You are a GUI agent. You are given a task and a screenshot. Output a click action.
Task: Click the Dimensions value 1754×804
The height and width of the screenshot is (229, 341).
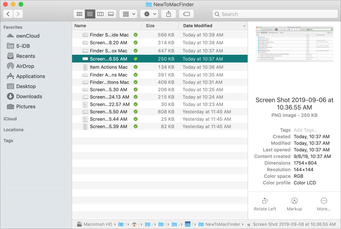coord(305,163)
